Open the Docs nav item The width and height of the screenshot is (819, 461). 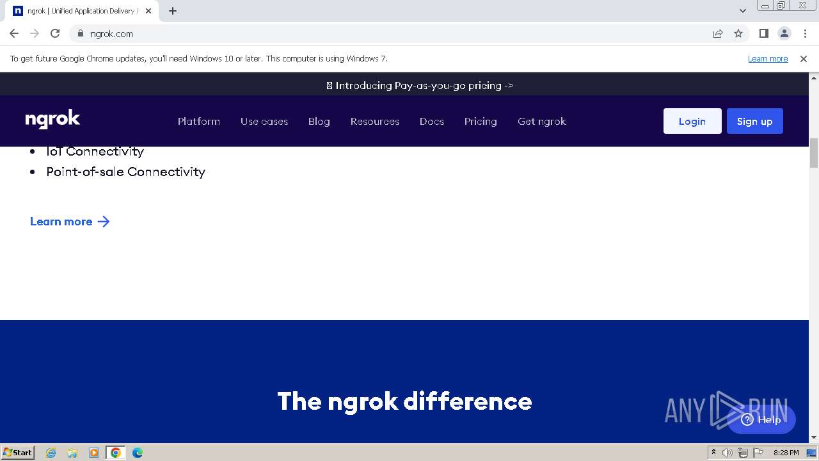pos(432,121)
